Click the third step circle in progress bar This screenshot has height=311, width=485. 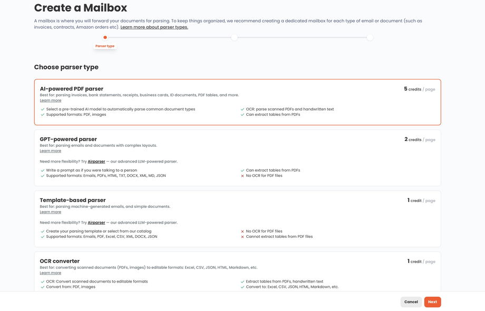click(x=370, y=37)
